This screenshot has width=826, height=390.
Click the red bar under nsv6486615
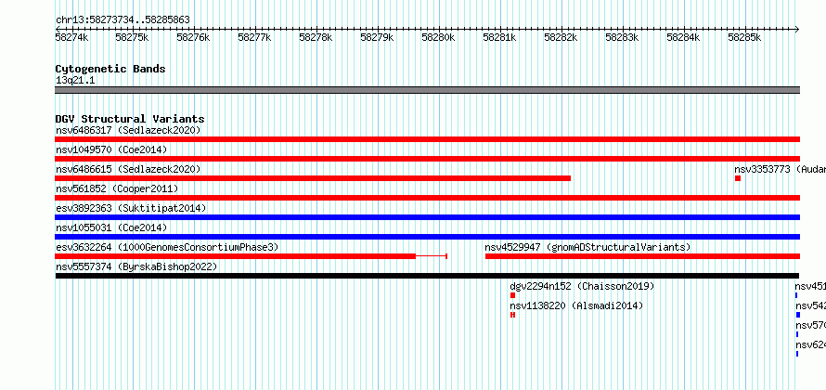(313, 178)
